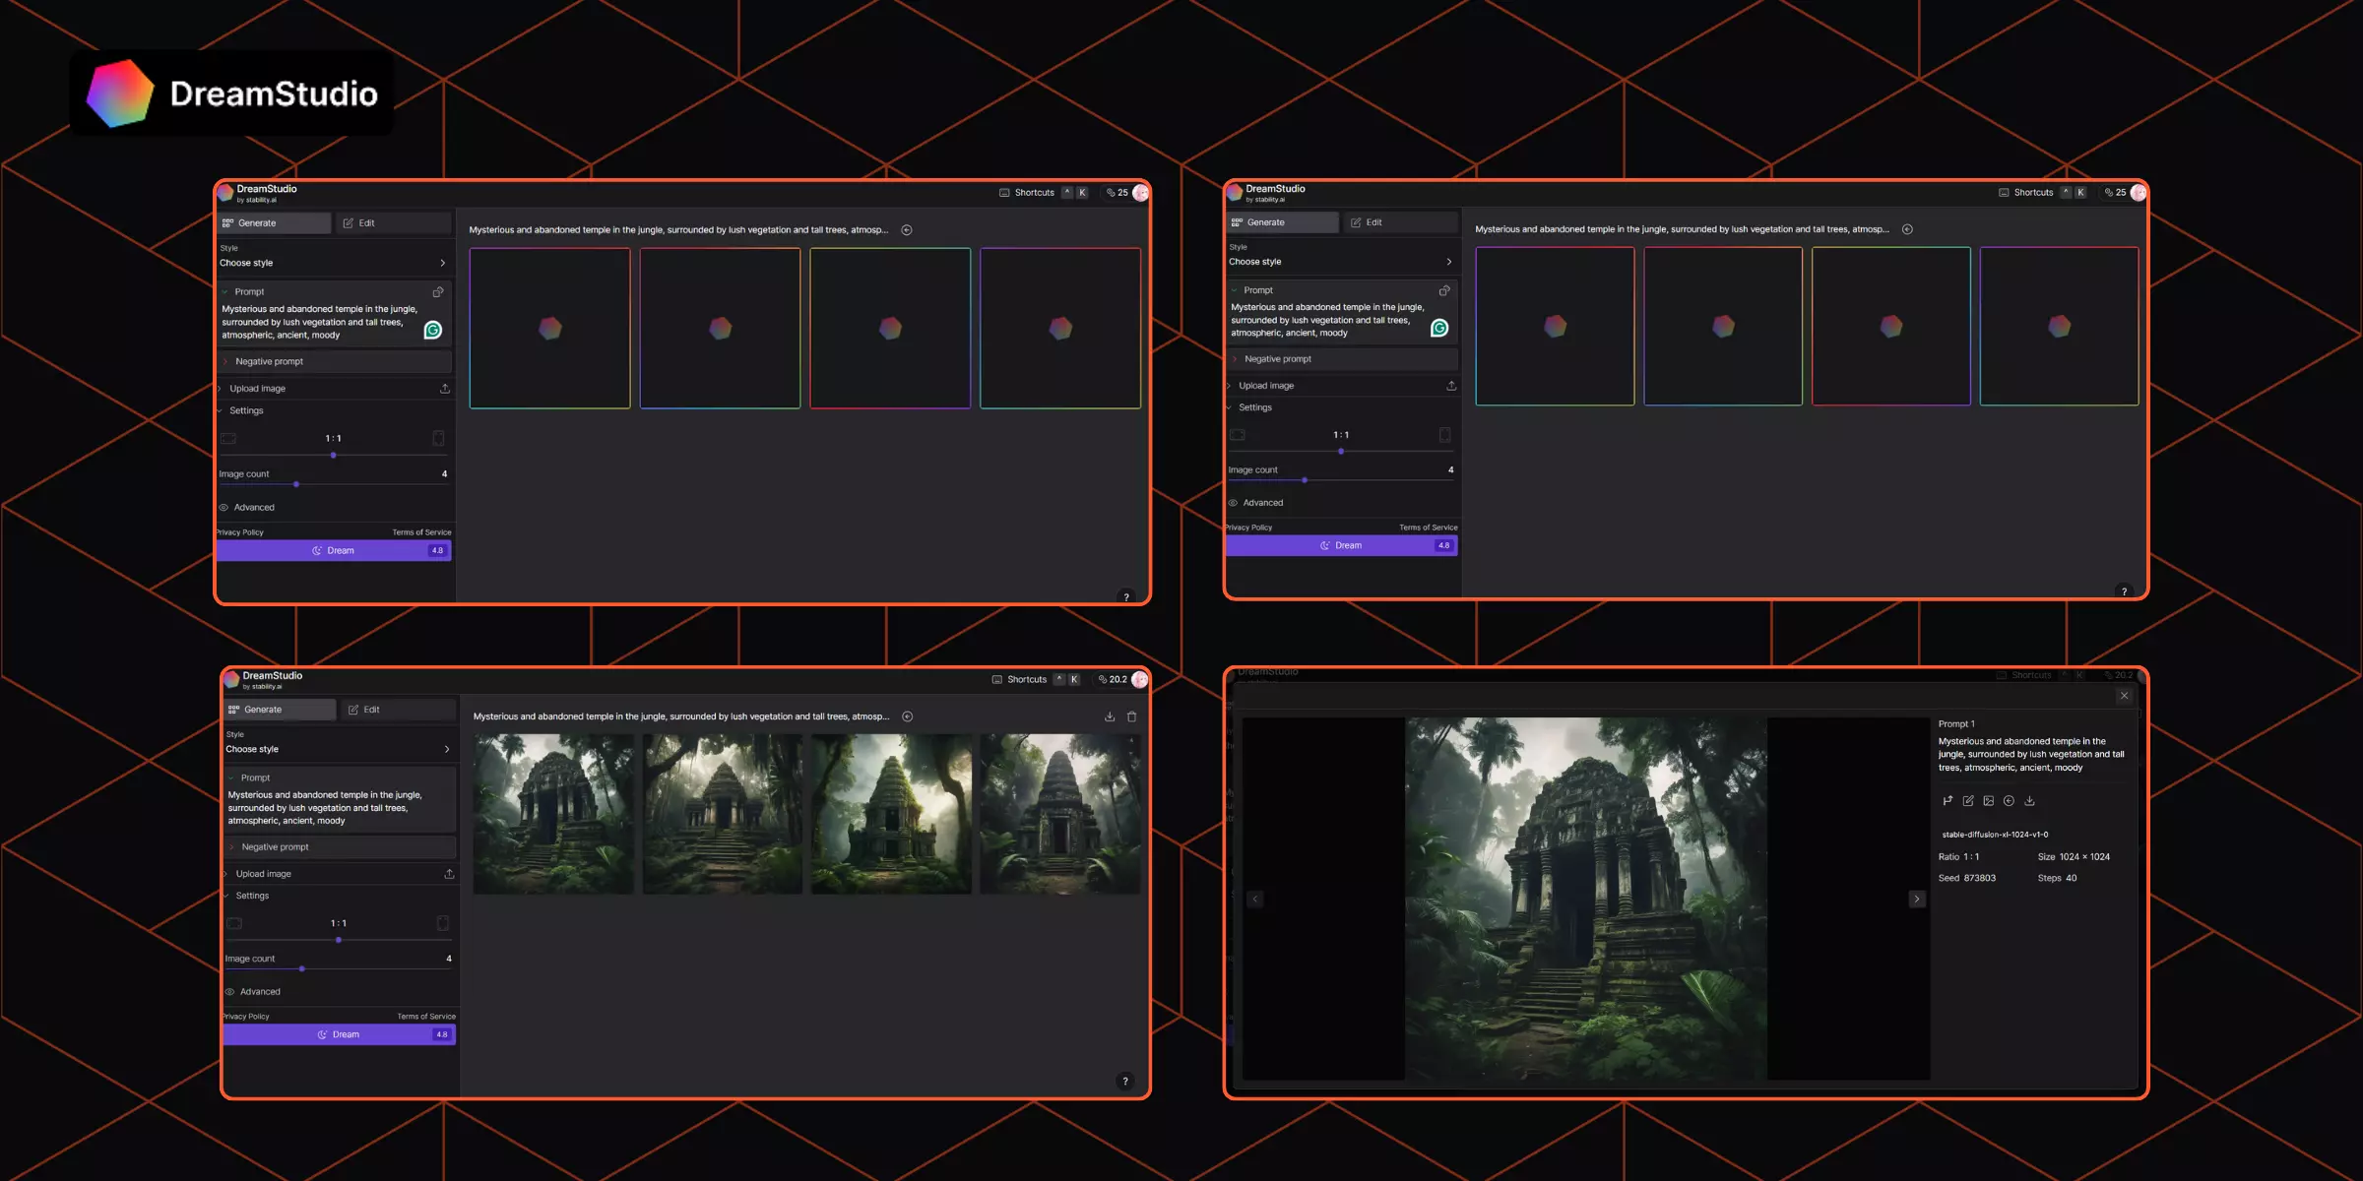Click the download icon beside the trash icon

point(1110,716)
